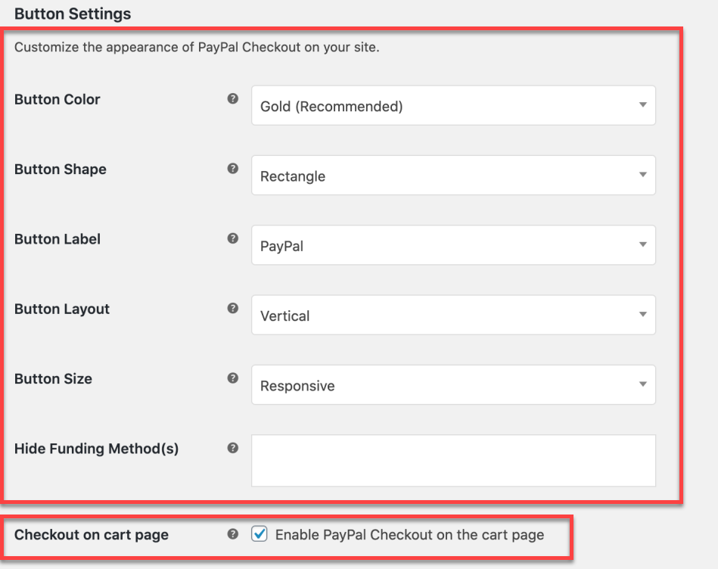Click the Button Settings heading
The height and width of the screenshot is (569, 718).
coord(73,14)
